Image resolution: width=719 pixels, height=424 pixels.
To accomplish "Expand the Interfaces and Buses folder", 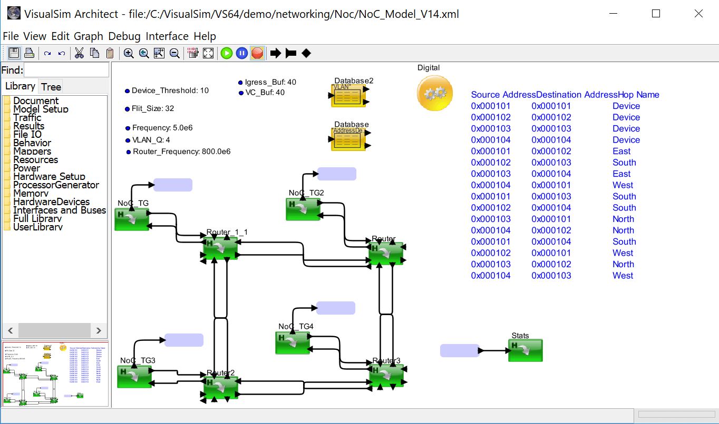I will click(60, 210).
